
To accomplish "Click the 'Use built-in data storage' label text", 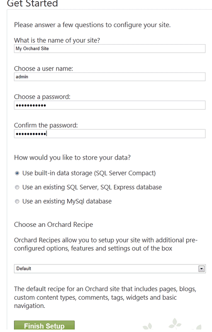I will click(x=89, y=173).
